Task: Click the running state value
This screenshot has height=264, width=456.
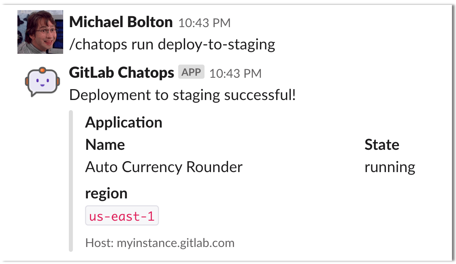Action: (390, 166)
